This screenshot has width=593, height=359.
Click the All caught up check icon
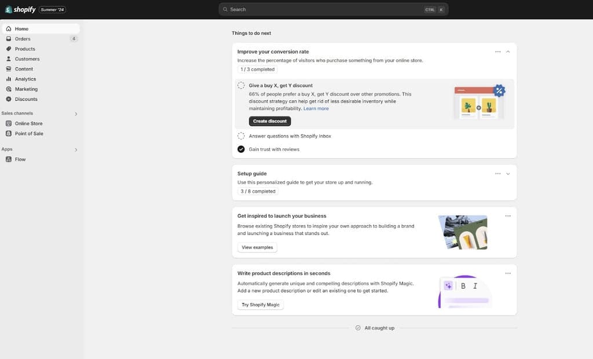click(358, 328)
